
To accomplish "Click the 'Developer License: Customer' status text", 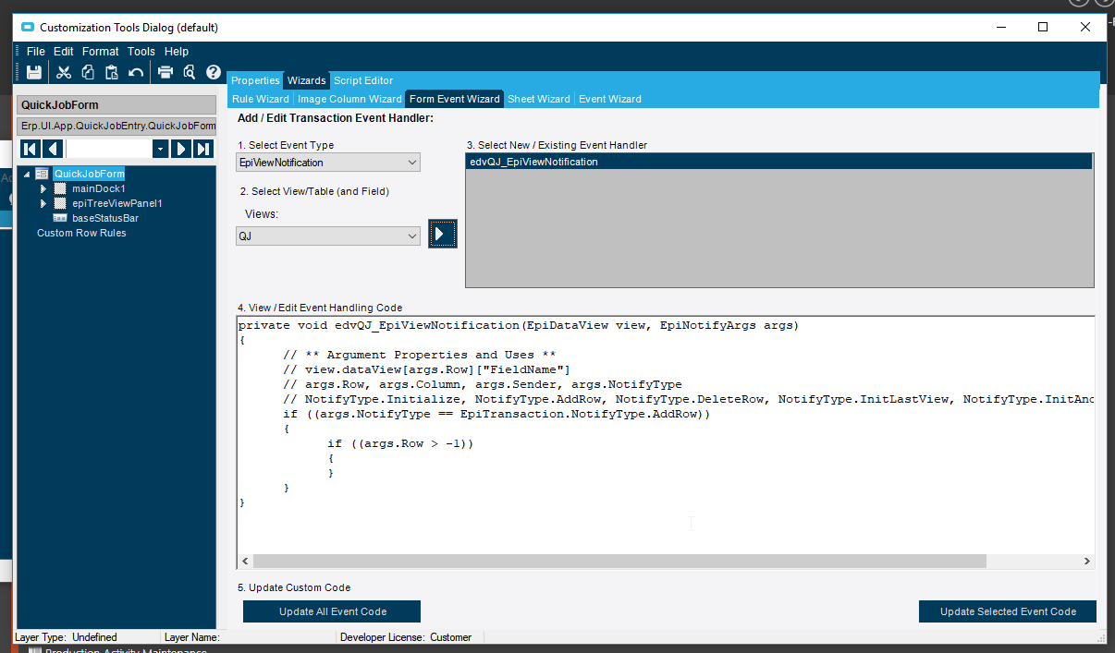I will coord(406,637).
